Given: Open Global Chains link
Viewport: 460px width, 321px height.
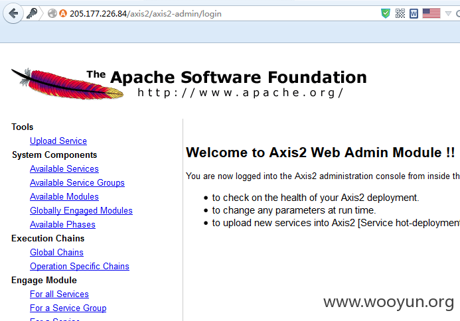Looking at the screenshot, I should point(56,253).
